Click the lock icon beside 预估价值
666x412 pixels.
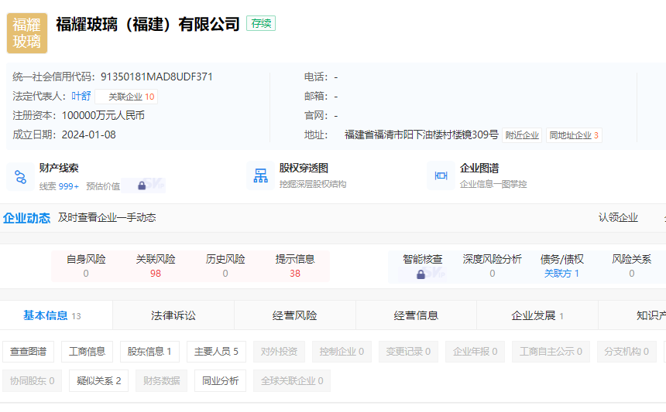pos(142,186)
